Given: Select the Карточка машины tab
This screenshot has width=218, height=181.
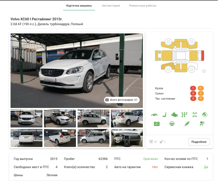Looking at the screenshot, I should (79, 6).
